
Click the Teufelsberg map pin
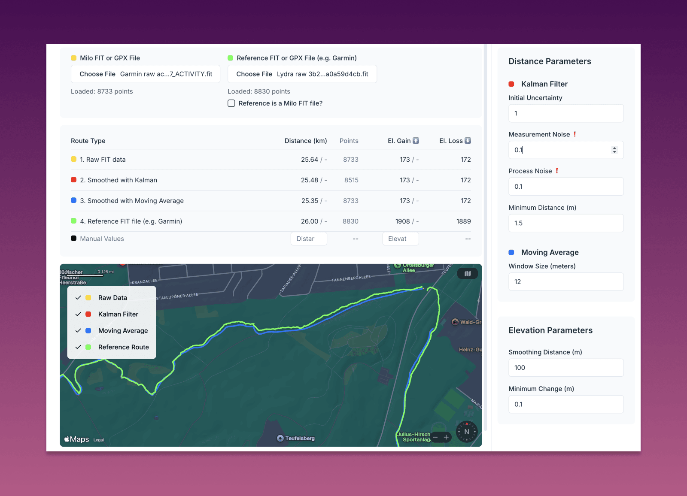tap(280, 438)
